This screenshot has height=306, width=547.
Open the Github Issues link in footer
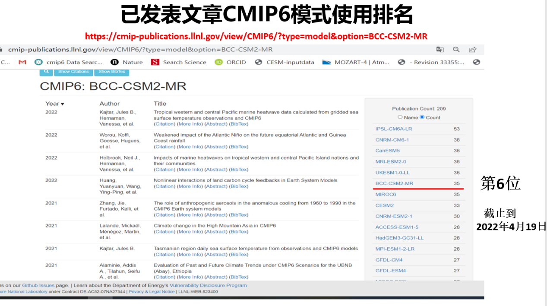click(38, 285)
